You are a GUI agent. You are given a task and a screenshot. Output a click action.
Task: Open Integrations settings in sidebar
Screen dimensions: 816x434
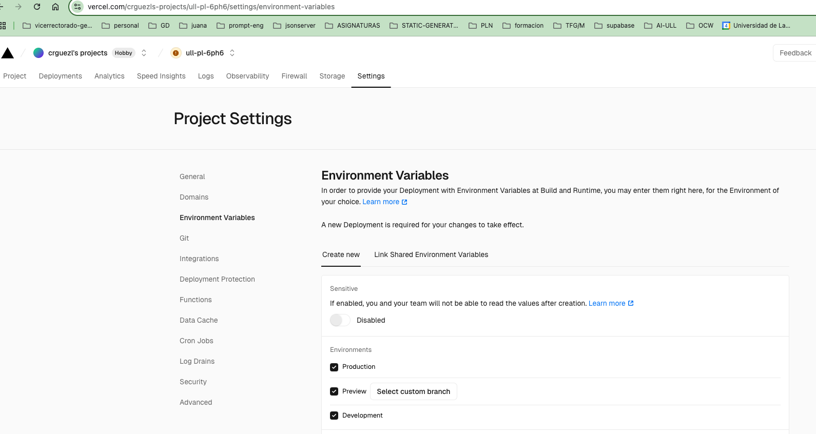[x=199, y=259]
